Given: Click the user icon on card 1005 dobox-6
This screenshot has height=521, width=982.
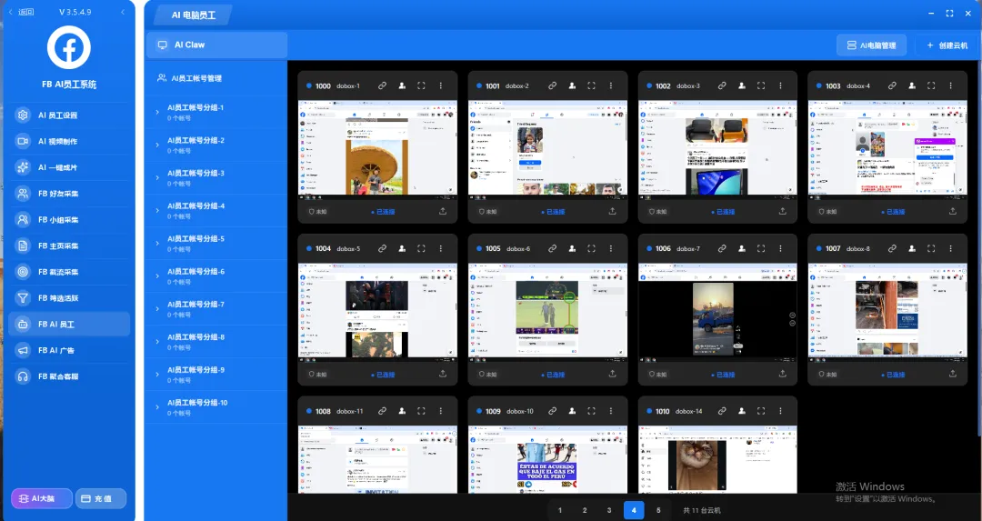Looking at the screenshot, I should click(x=573, y=248).
